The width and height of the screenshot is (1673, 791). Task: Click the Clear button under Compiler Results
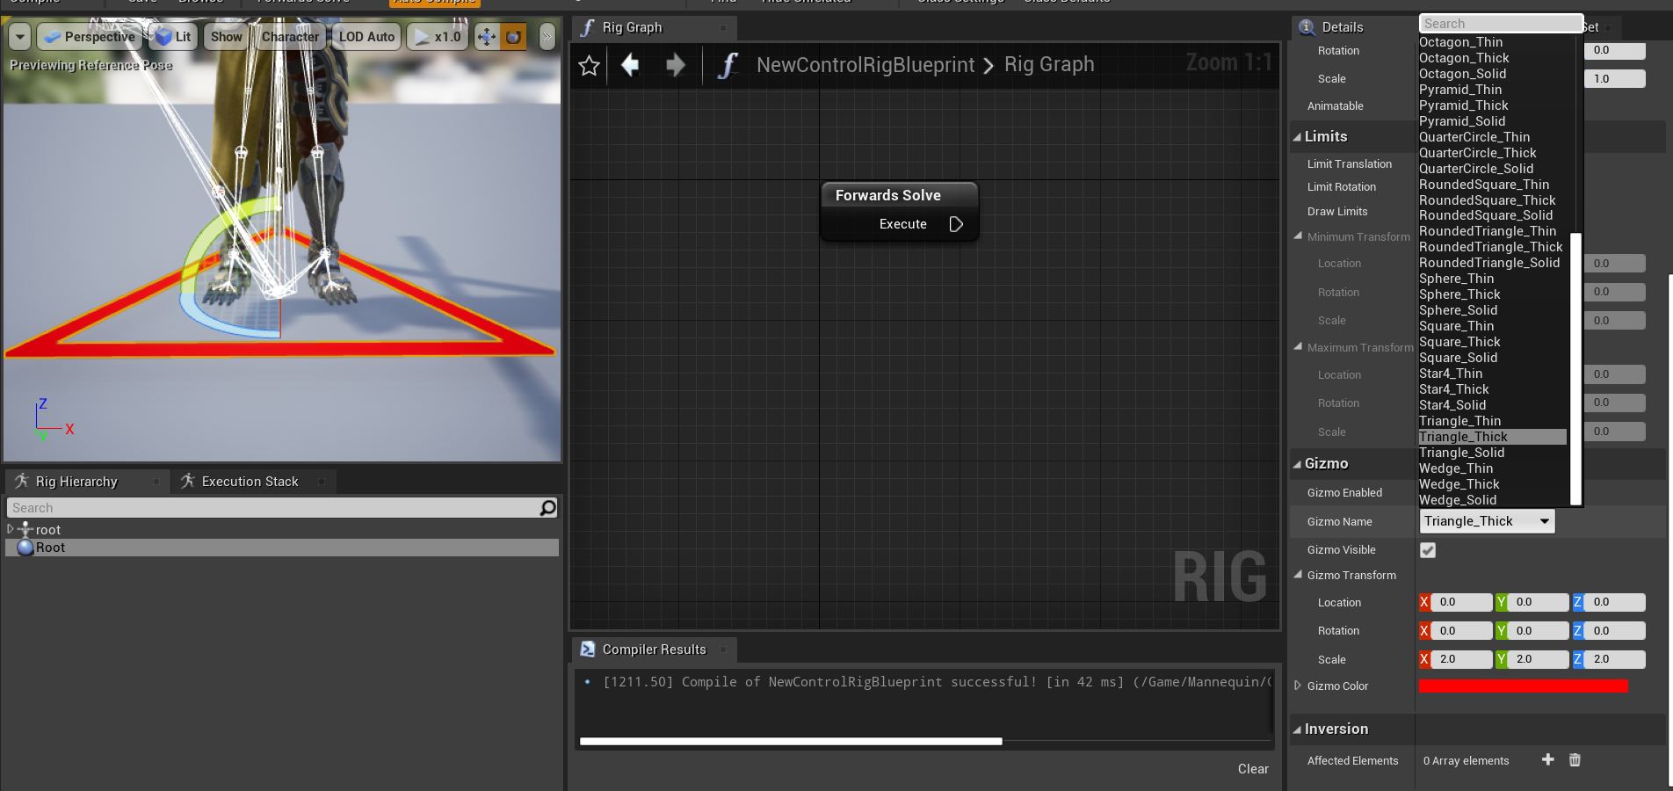pyautogui.click(x=1253, y=768)
